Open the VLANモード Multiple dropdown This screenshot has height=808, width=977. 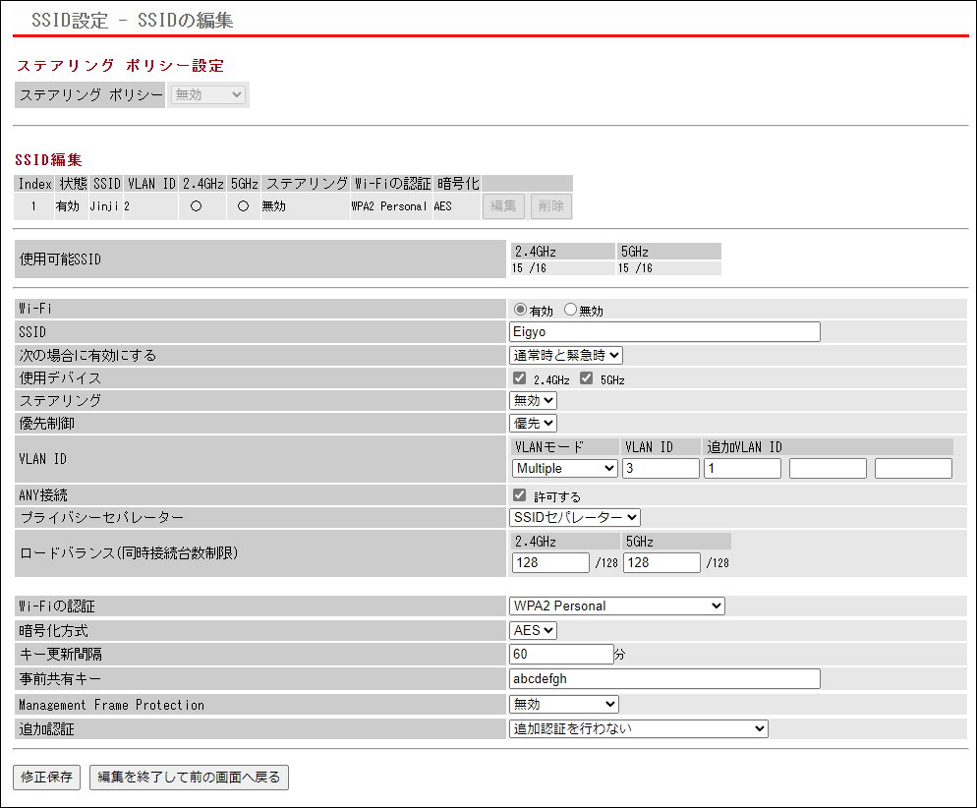pos(565,469)
